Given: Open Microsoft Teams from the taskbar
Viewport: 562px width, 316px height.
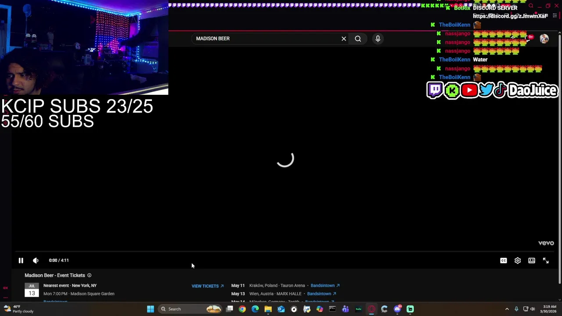Looking at the screenshot, I should click(x=346, y=309).
